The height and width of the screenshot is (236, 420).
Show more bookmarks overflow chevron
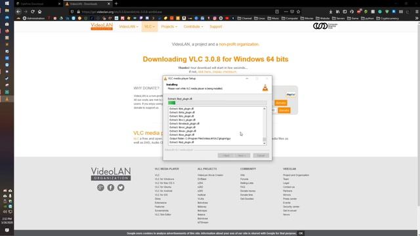(x=417, y=18)
